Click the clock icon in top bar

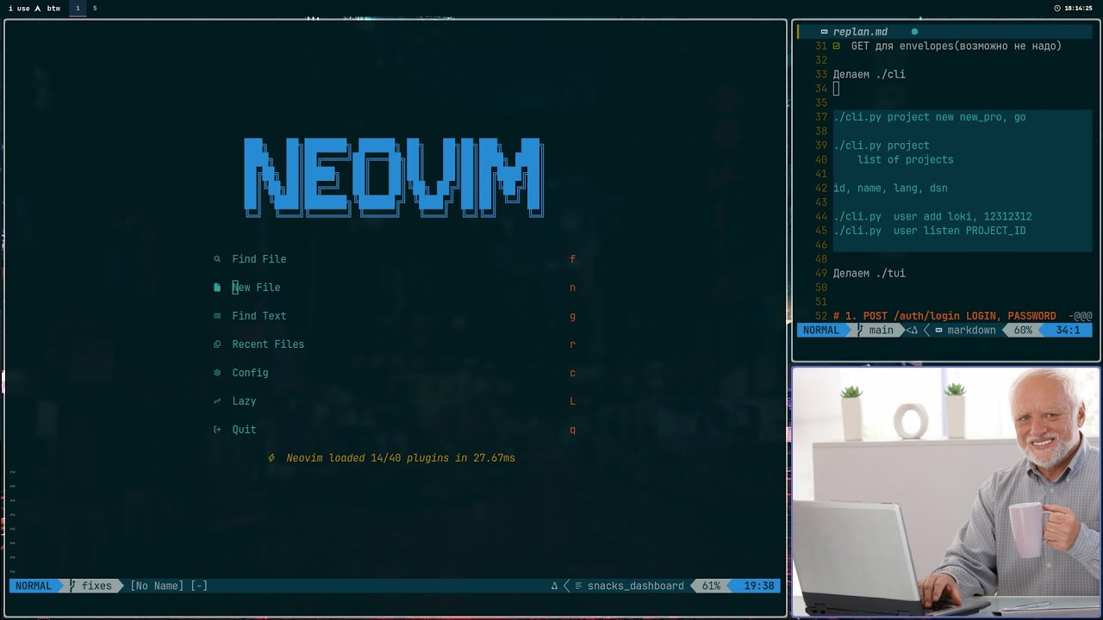pos(1057,8)
